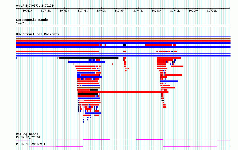238x150 pixels.
Task: Click the small red bracket variant near 80746.3k
Action: [127, 68]
